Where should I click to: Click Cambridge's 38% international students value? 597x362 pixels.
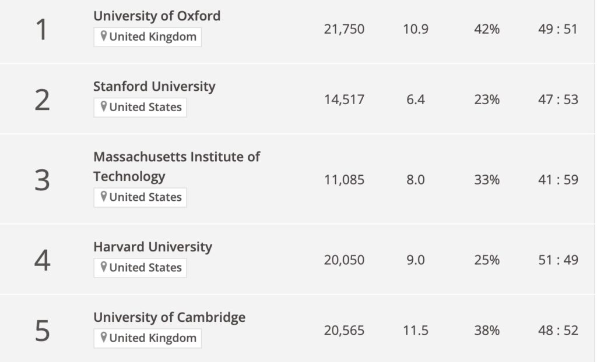point(487,331)
